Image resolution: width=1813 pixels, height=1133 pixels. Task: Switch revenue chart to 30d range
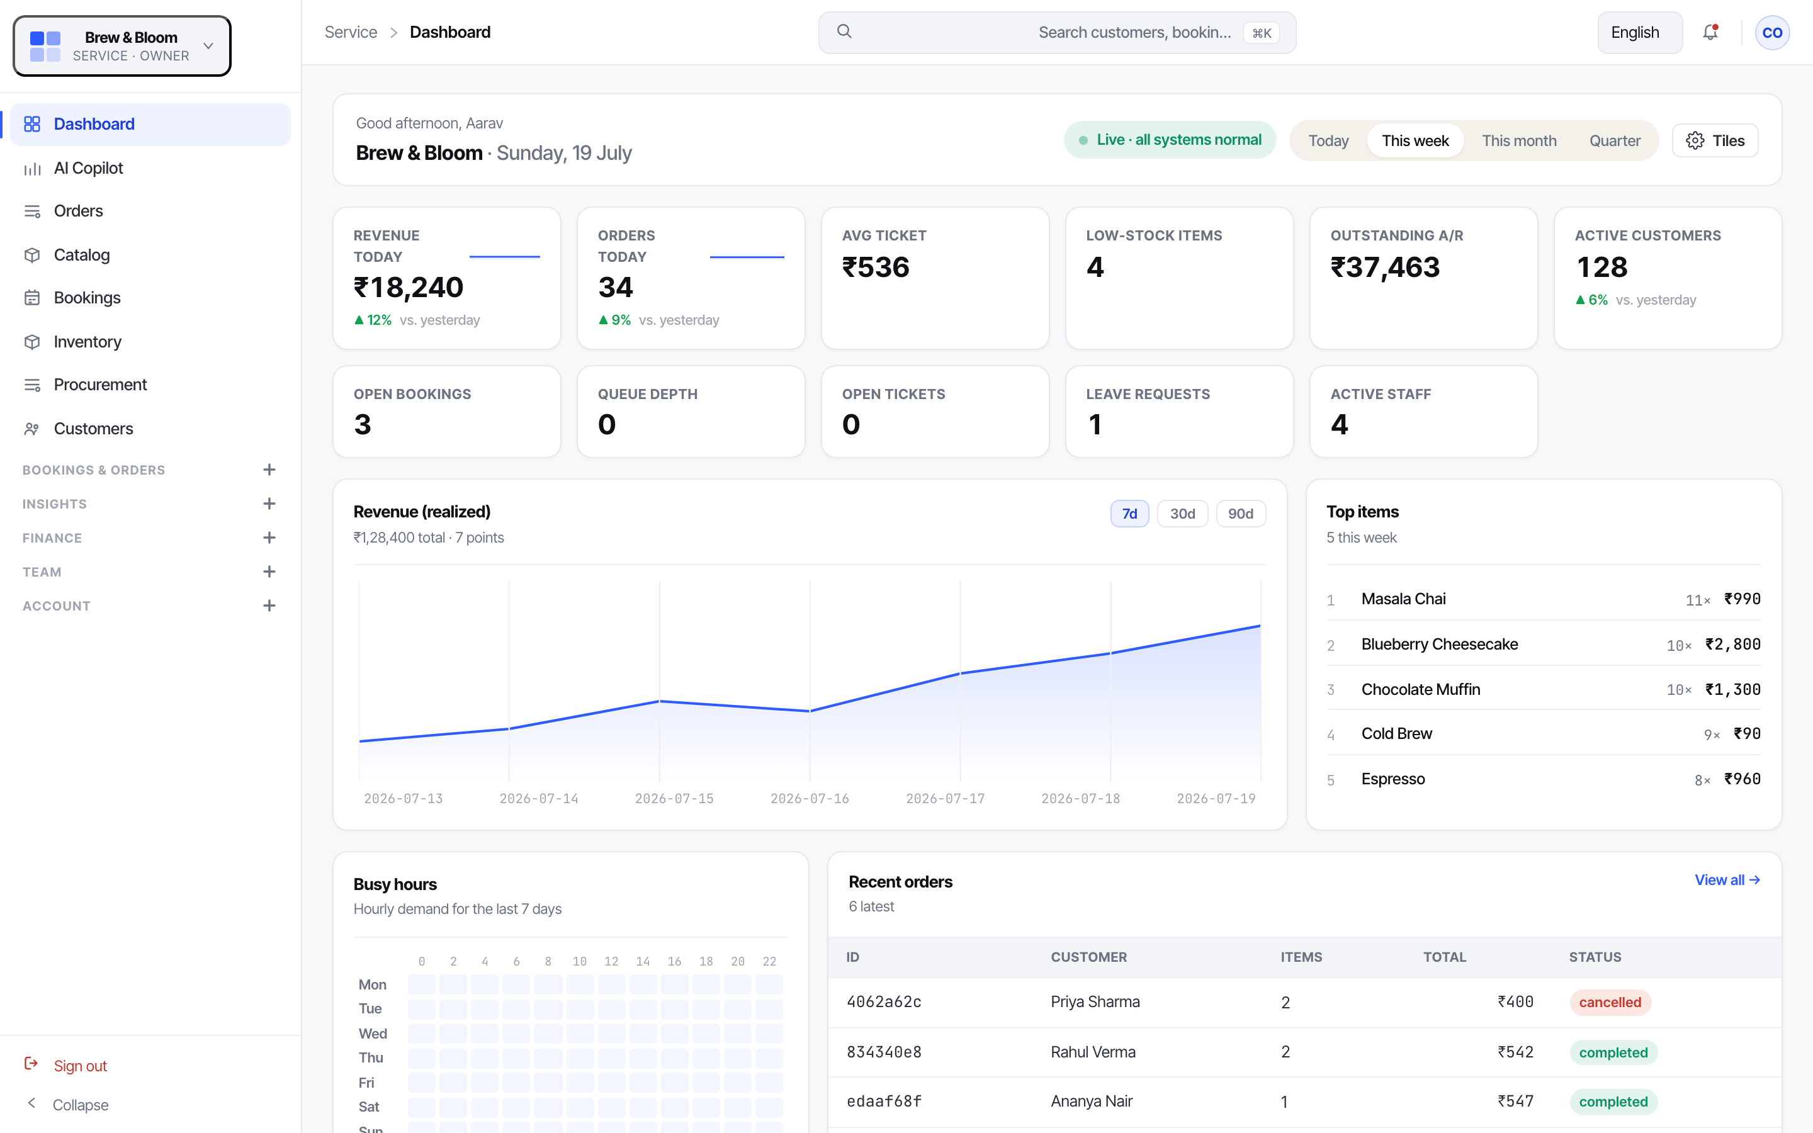click(x=1182, y=514)
